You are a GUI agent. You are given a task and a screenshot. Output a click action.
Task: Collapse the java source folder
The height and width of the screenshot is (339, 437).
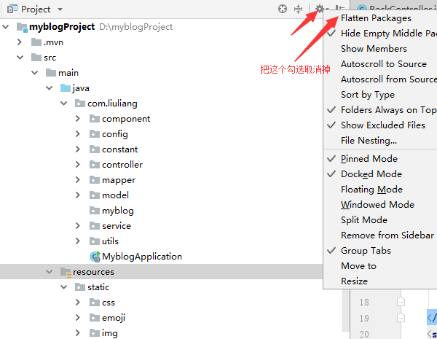[49, 88]
